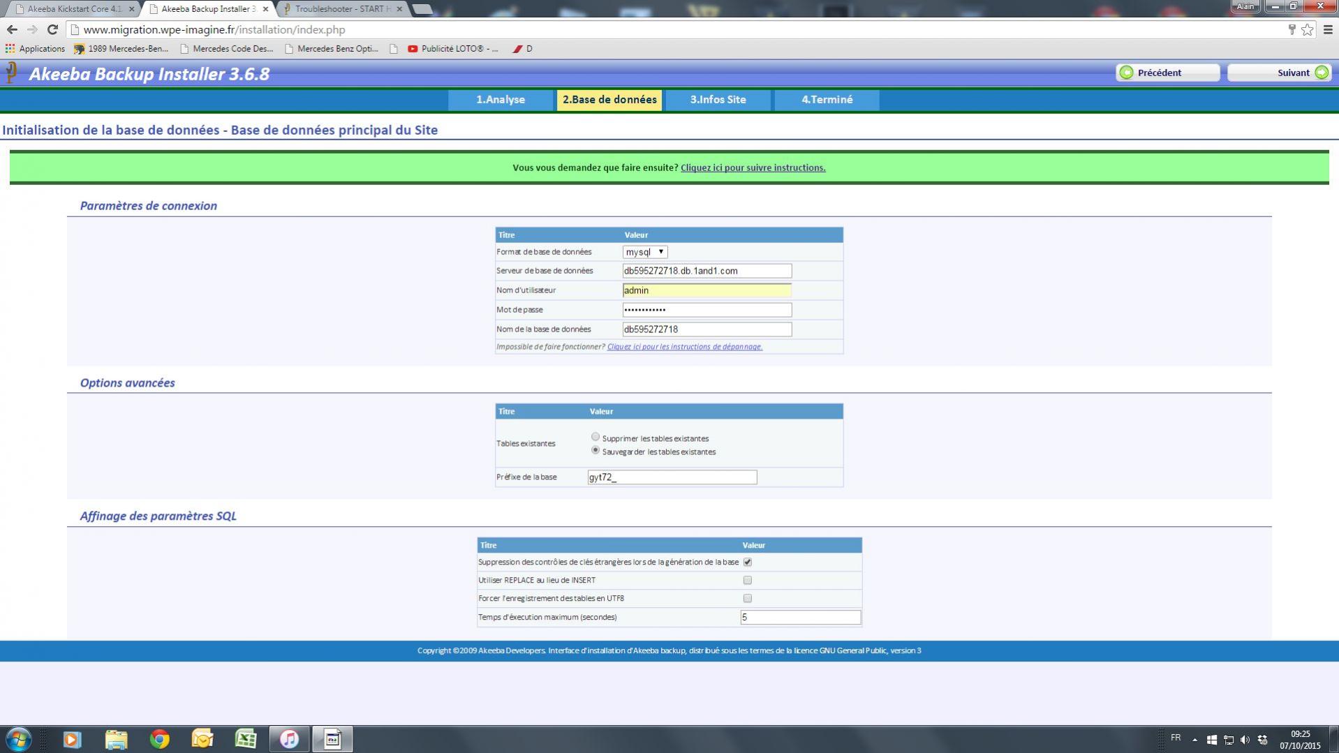1339x753 pixels.
Task: Close the Akeeba Kickstart Core tab
Action: 131,9
